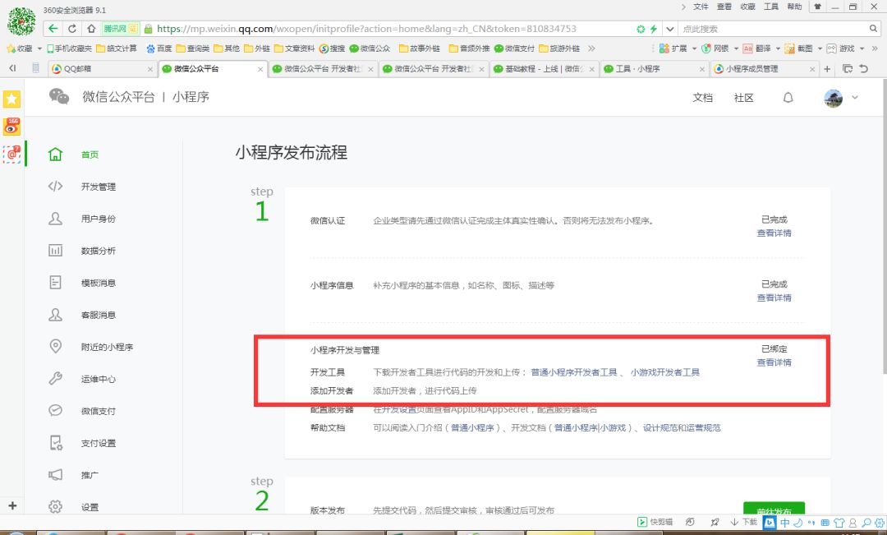Click the green 前往发布 button

[x=774, y=509]
